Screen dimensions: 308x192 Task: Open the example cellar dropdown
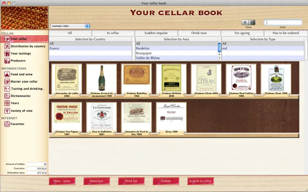70,26
